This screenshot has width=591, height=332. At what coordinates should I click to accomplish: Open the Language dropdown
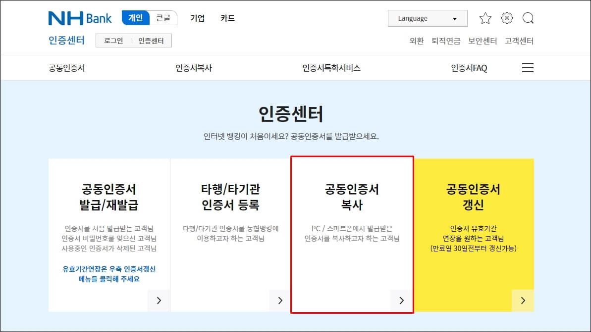coord(427,18)
